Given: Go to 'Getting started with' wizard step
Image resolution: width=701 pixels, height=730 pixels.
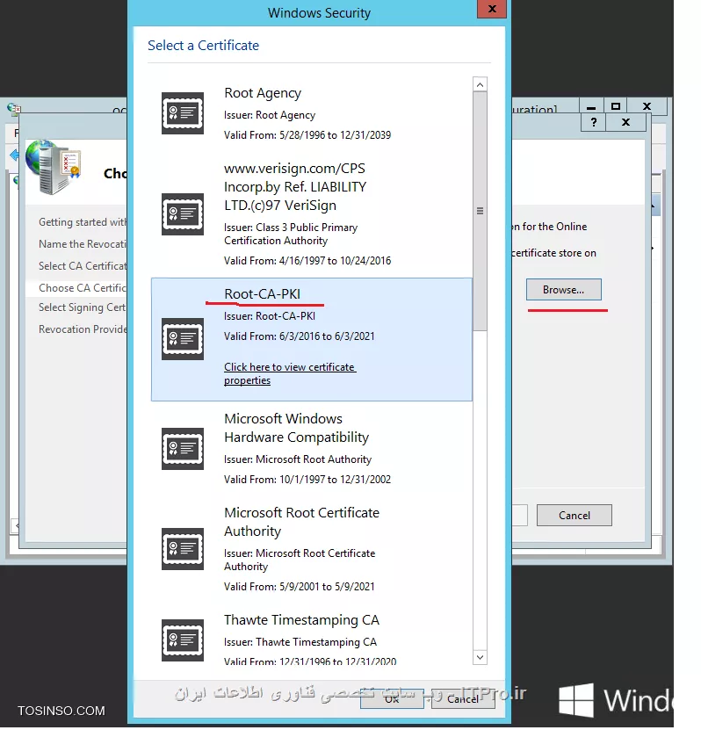Looking at the screenshot, I should [83, 222].
